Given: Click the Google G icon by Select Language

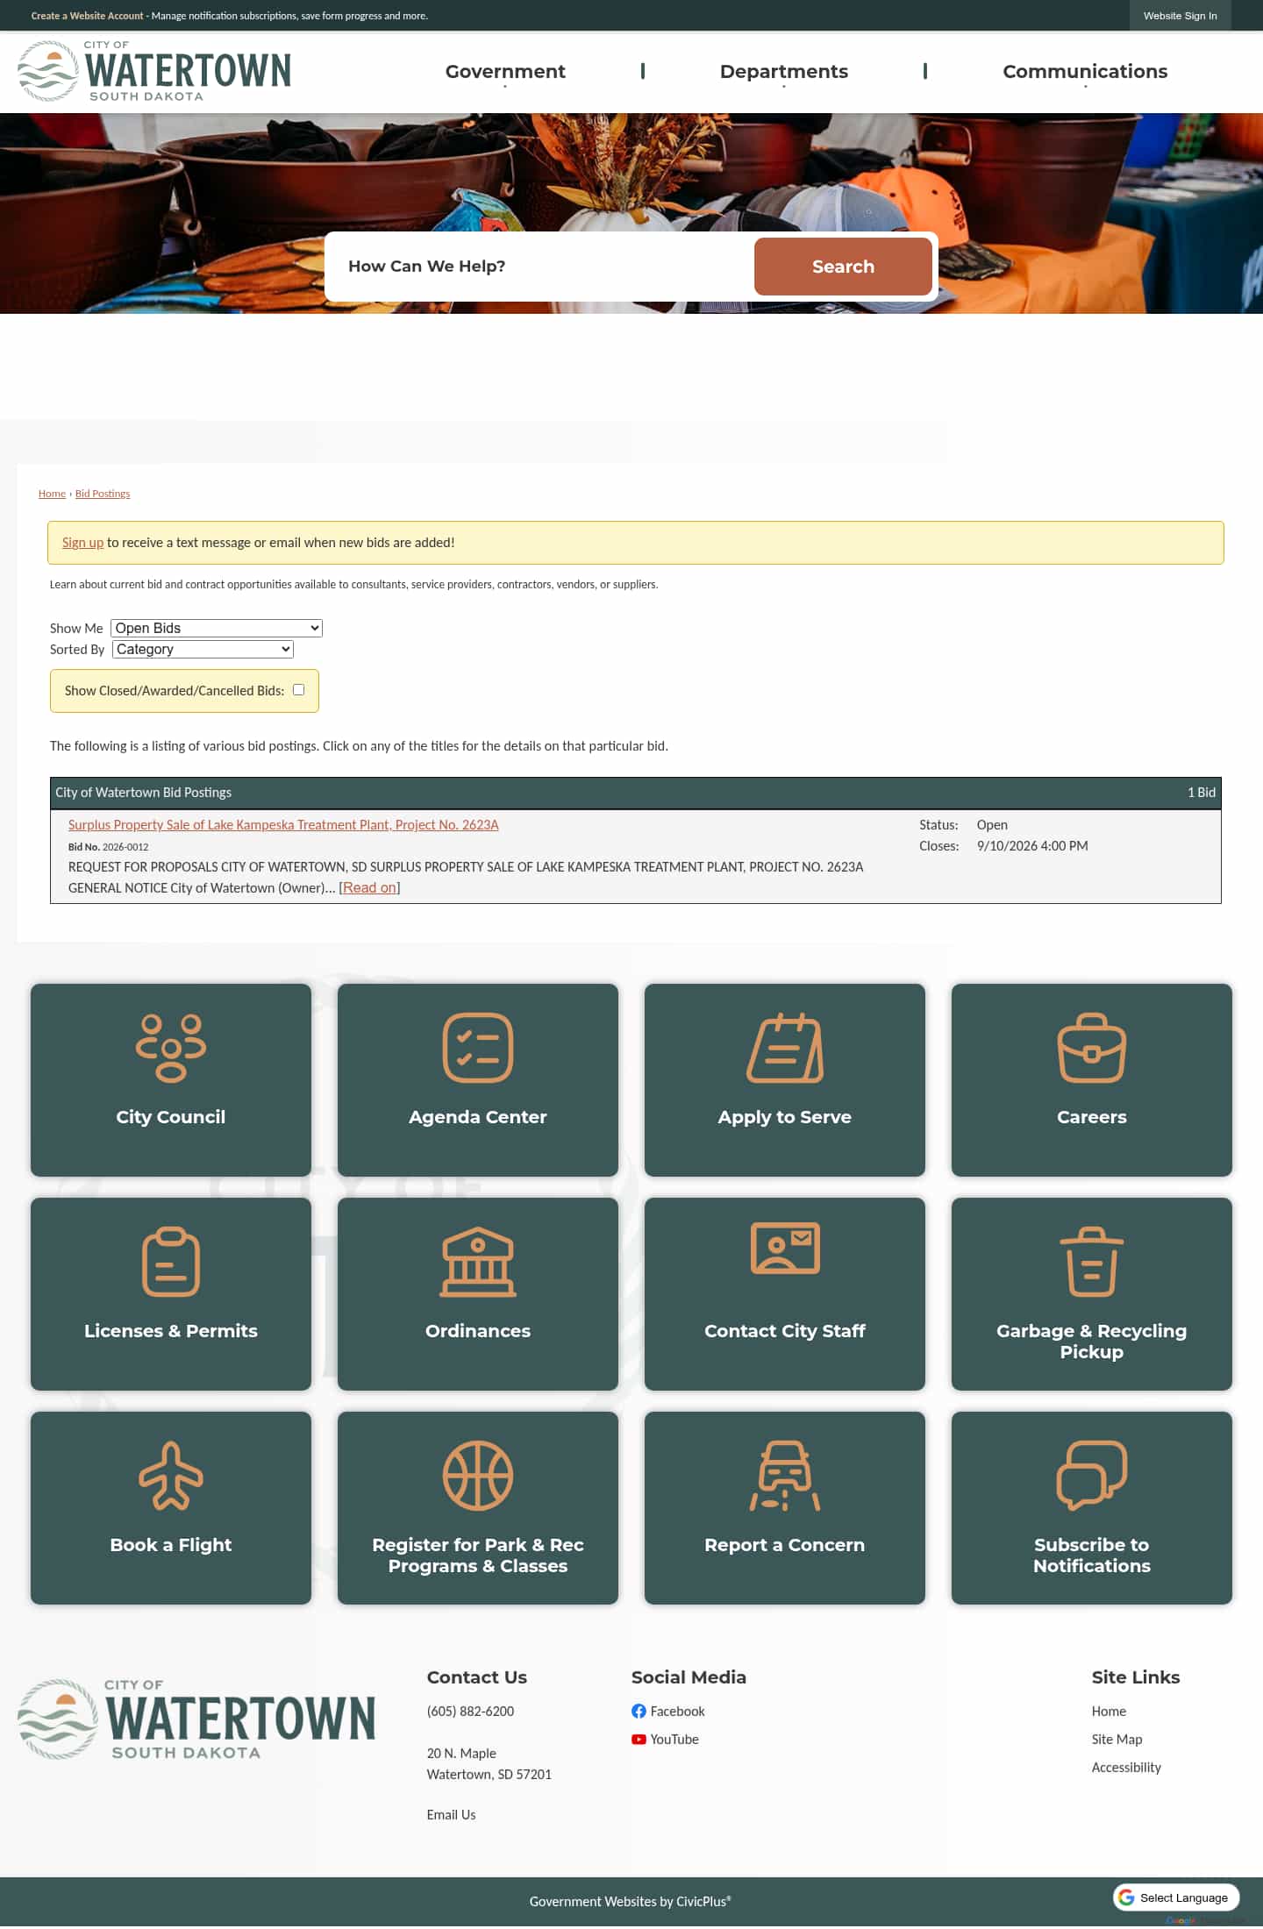Looking at the screenshot, I should click(x=1126, y=1897).
